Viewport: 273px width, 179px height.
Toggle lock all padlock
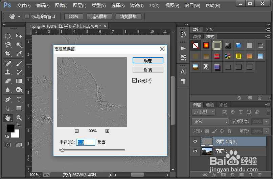(x=229, y=131)
